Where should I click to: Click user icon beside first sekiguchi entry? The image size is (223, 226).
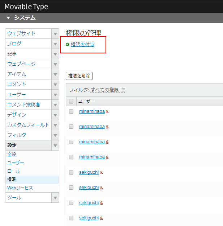tap(102, 173)
